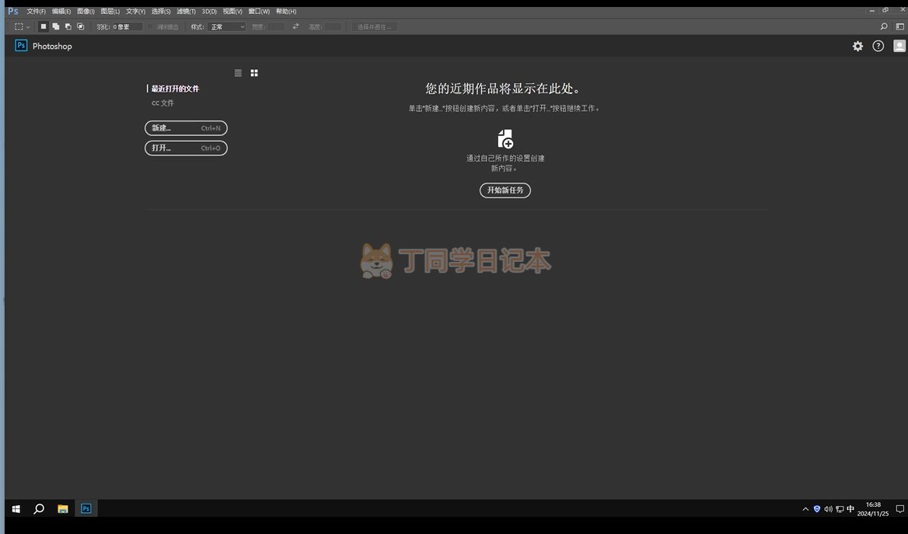
Task: Open the 文件(F) menu
Action: point(36,11)
